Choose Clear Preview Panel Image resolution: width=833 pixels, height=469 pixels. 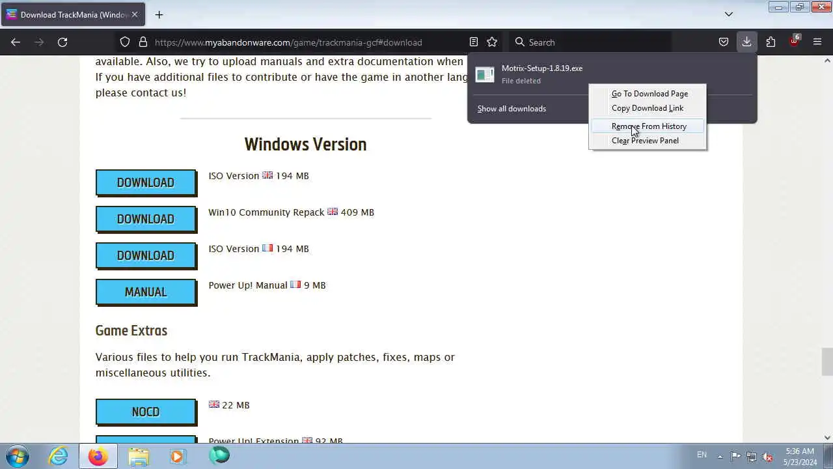pyautogui.click(x=645, y=141)
